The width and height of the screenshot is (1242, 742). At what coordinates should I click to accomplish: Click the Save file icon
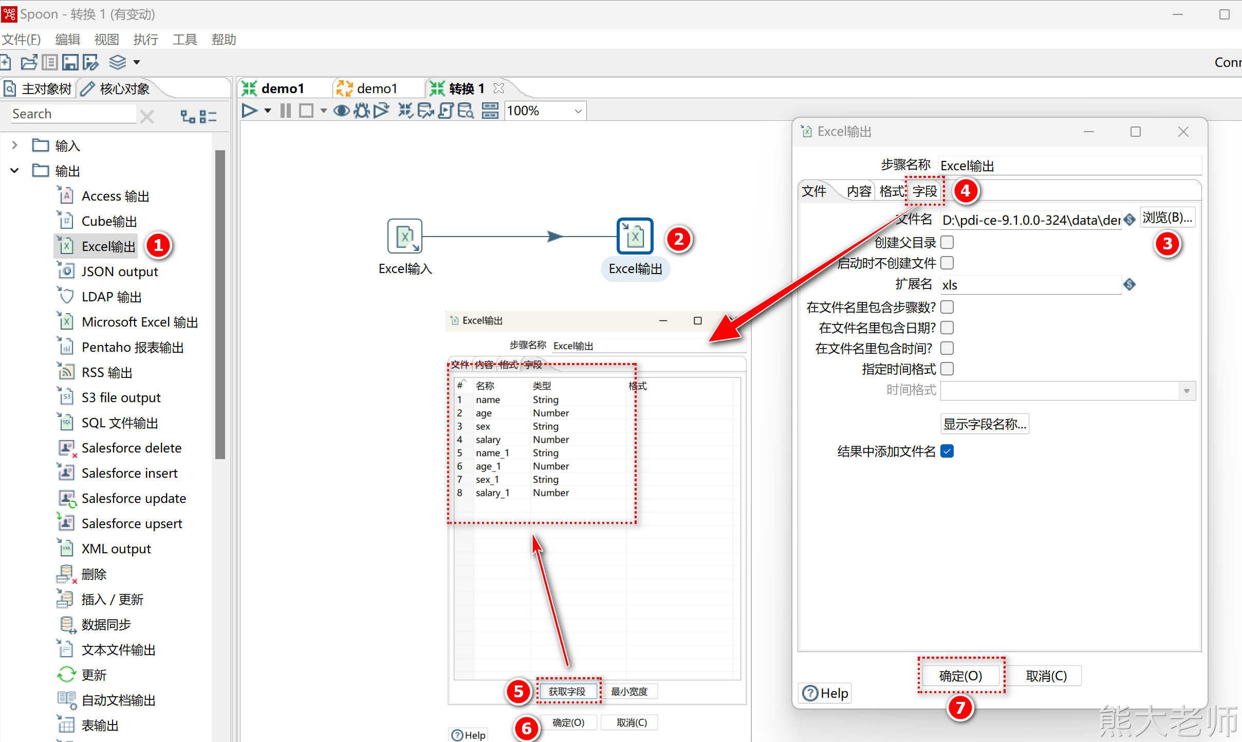pyautogui.click(x=70, y=63)
